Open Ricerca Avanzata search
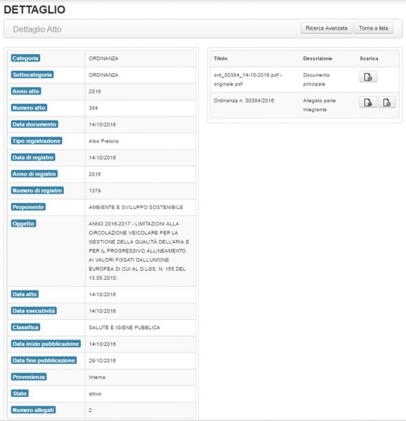 327,28
